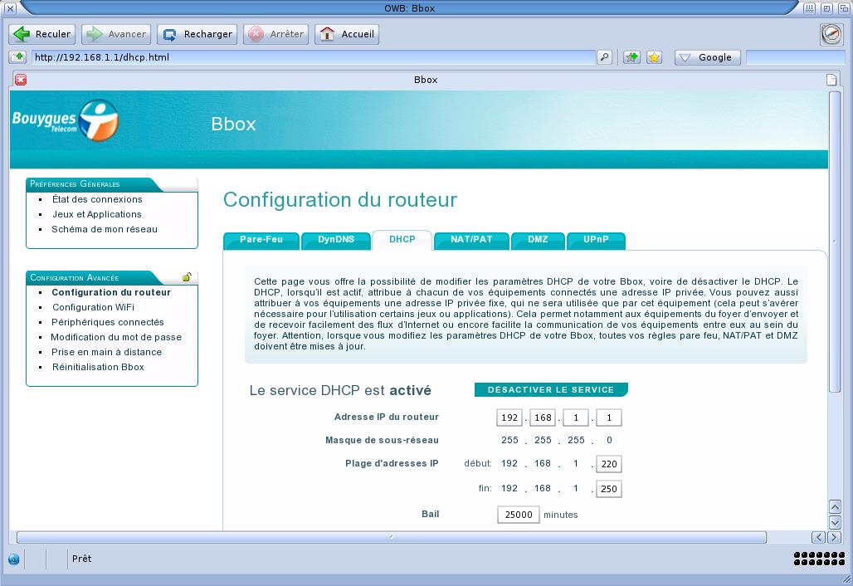Click the Reculer back button
Viewport: 853px width, 586px height.
click(x=41, y=34)
